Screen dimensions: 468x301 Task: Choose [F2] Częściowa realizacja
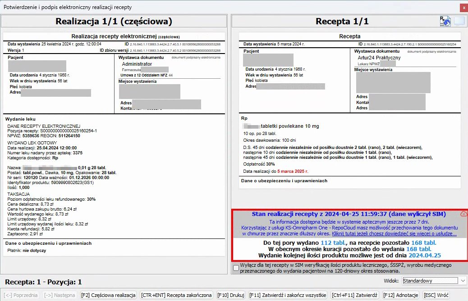coord(108,295)
